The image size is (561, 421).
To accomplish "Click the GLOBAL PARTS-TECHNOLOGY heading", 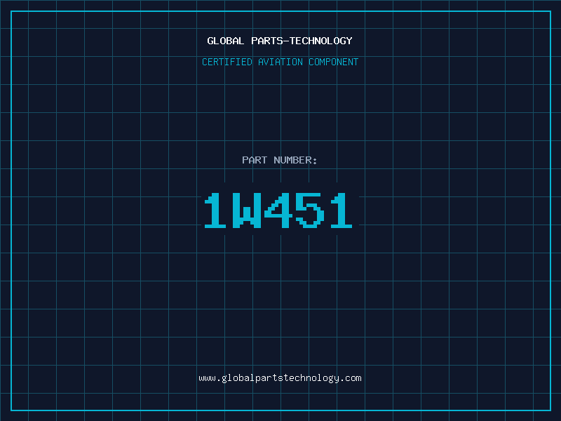I will coord(280,41).
